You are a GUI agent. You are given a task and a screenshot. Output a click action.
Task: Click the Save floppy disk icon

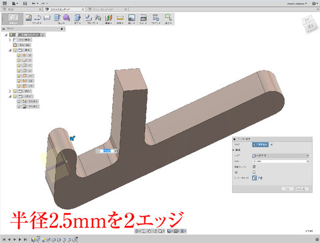25,4
